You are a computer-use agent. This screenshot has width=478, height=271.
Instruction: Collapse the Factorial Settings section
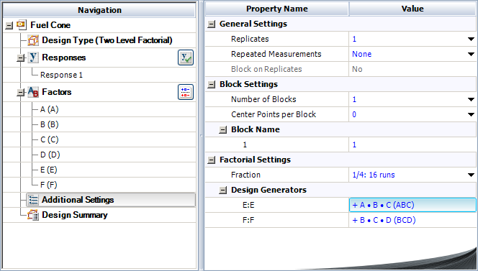[x=211, y=160]
